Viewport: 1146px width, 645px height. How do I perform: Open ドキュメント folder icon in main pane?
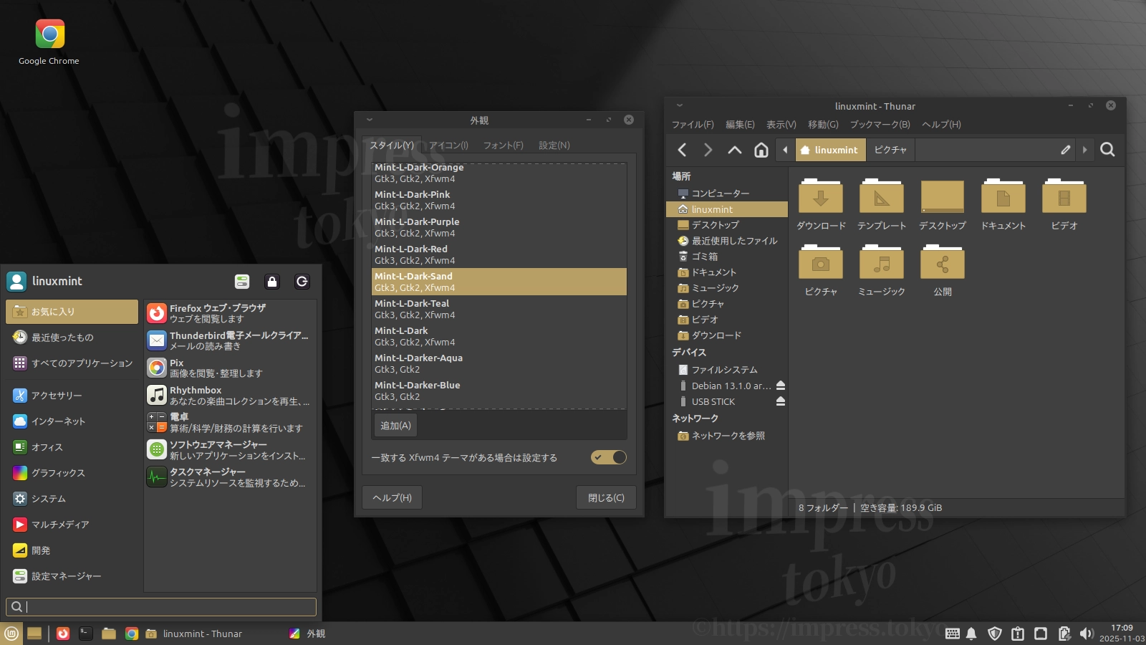point(1003,204)
